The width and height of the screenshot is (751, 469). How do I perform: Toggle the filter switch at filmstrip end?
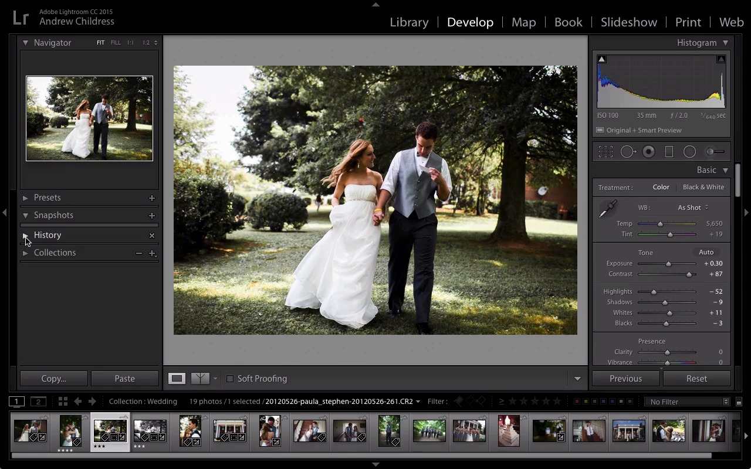point(739,402)
